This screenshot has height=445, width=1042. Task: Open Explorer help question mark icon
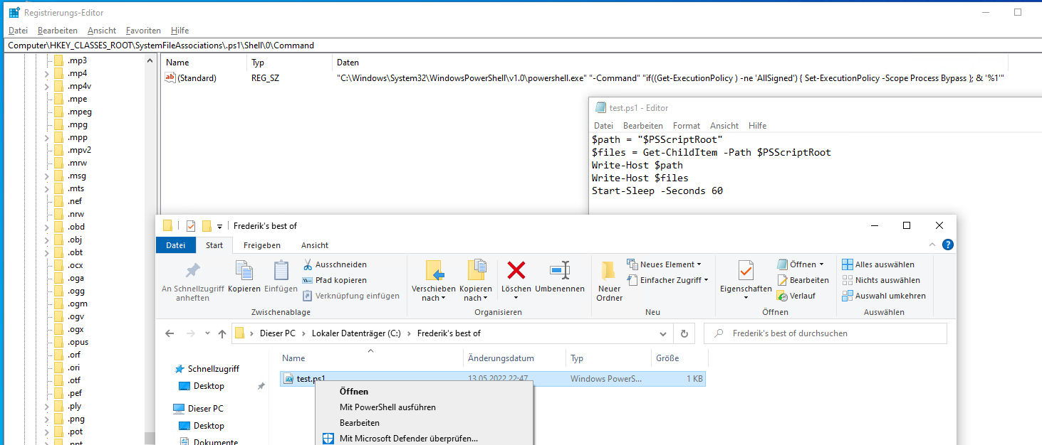click(x=947, y=245)
